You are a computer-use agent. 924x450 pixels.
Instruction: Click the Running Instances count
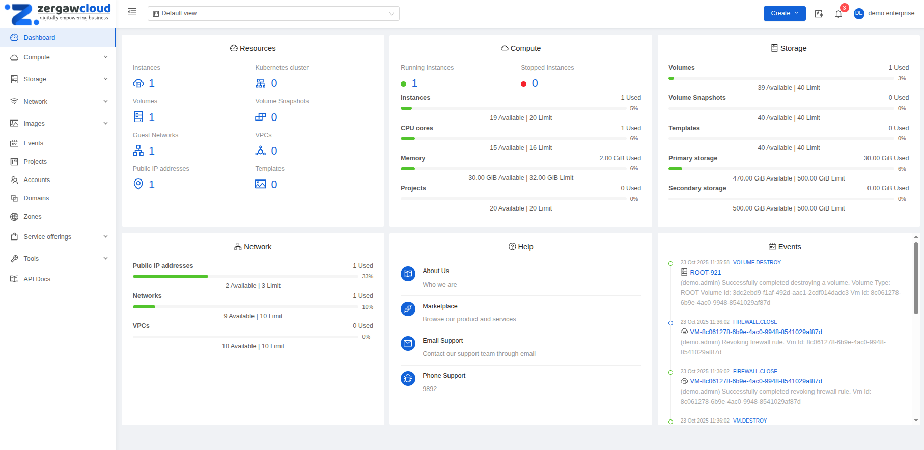click(x=414, y=83)
